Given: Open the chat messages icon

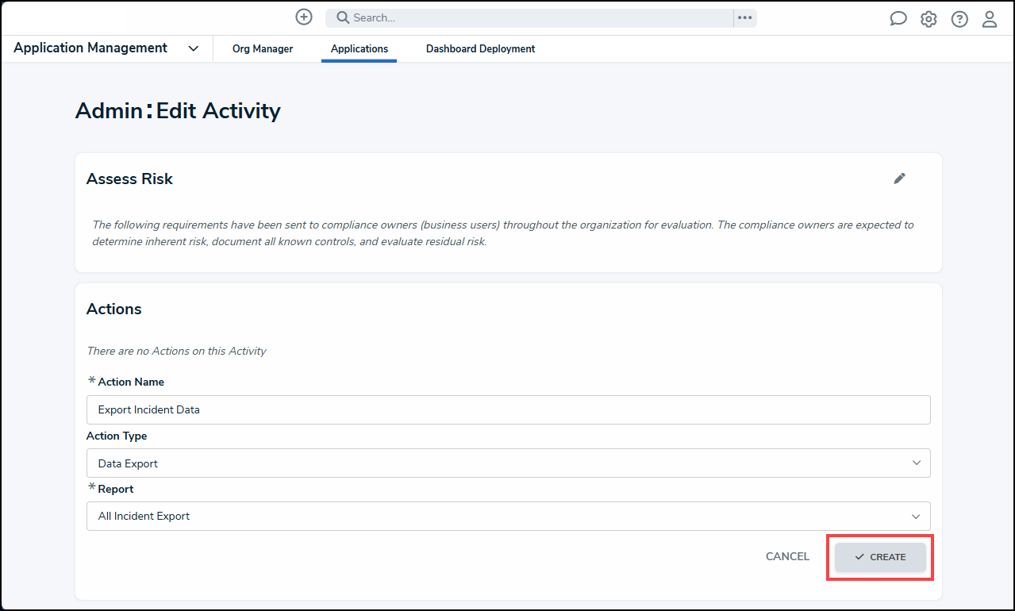Looking at the screenshot, I should (x=898, y=19).
